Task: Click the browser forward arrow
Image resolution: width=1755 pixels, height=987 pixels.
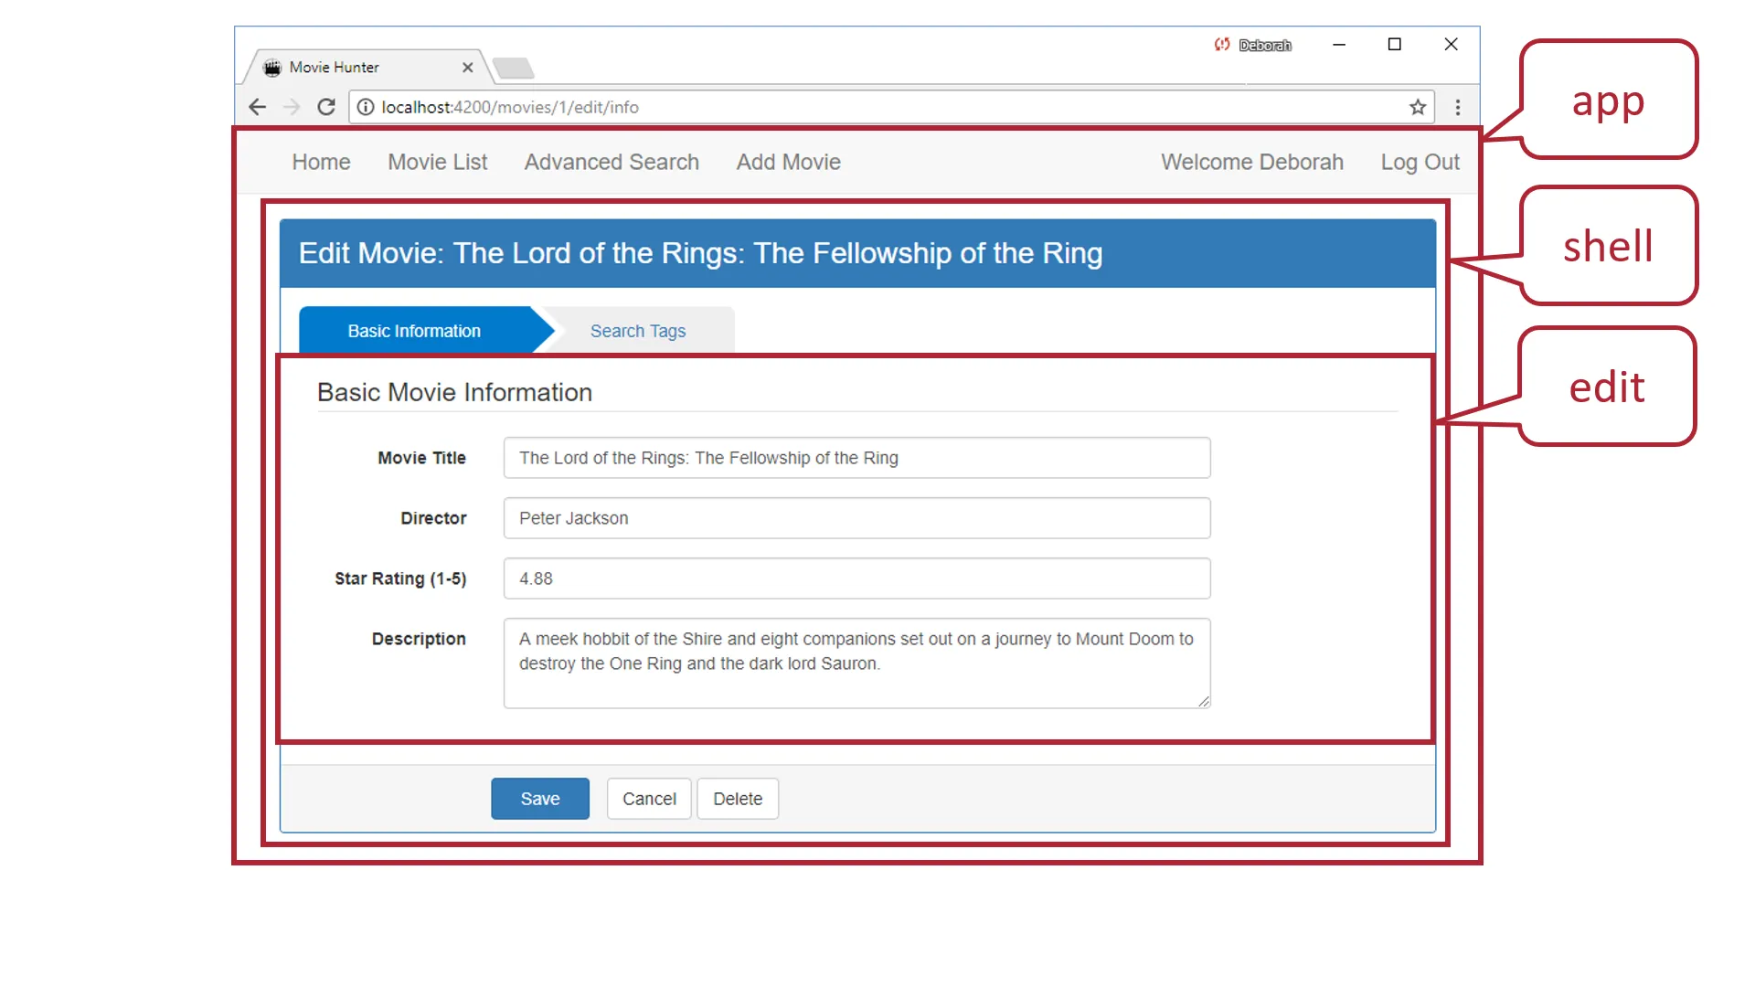Action: (x=292, y=107)
